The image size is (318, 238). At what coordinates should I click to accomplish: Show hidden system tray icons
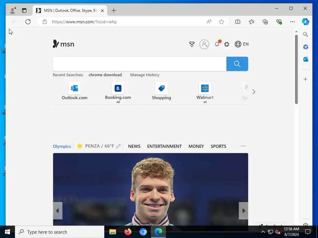263,232
